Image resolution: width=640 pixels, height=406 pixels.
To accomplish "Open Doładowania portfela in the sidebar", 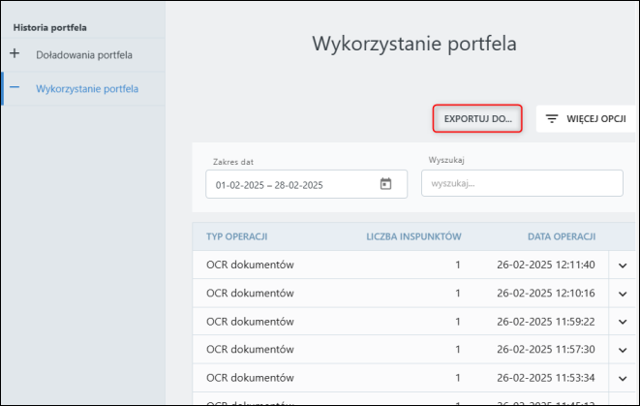I will (x=83, y=54).
